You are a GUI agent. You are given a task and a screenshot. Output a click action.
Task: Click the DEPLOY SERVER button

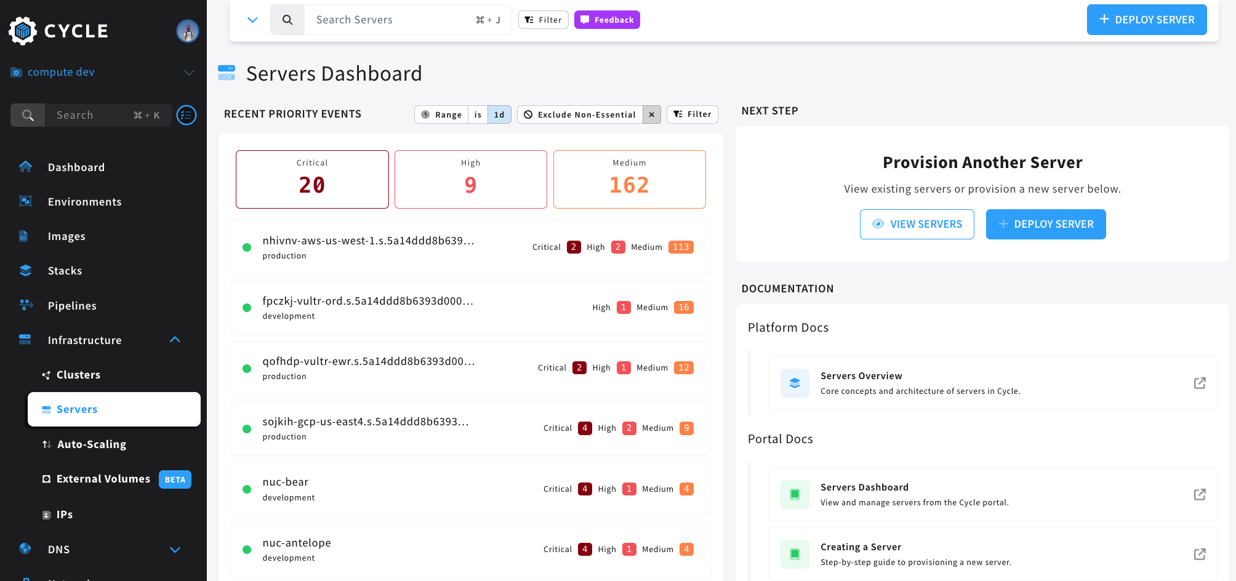point(1146,19)
